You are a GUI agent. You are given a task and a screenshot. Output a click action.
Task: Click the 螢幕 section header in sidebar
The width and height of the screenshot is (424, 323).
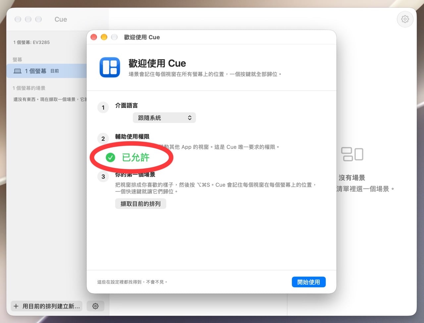coord(17,60)
